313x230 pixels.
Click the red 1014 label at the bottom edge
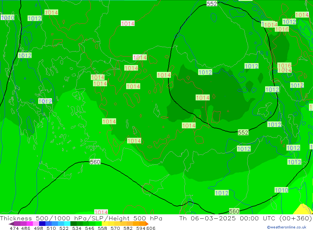pos(101,212)
